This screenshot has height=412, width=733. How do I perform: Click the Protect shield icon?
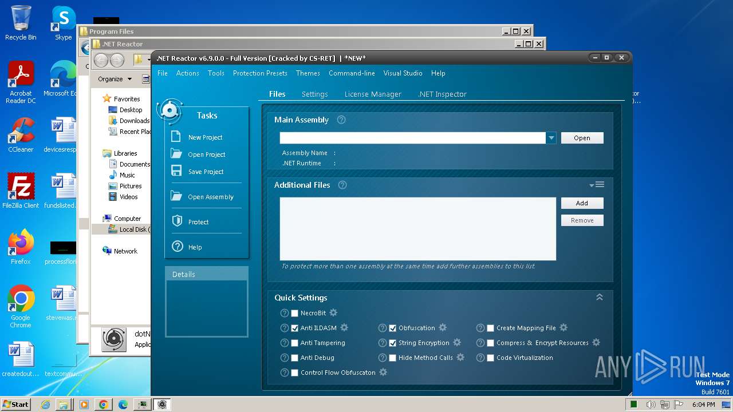point(177,221)
